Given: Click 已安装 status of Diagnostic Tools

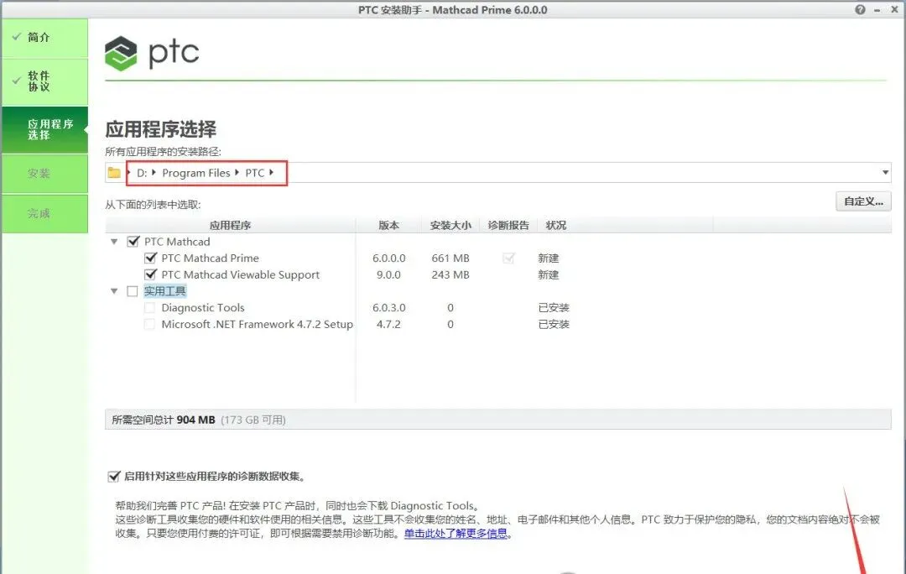Looking at the screenshot, I should point(554,307).
